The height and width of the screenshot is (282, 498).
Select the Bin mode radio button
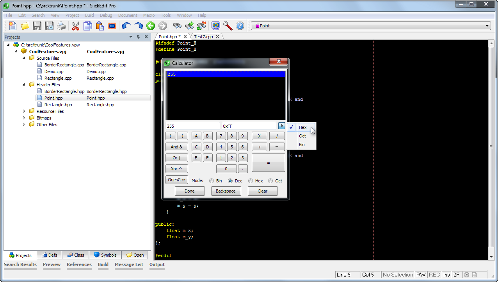coord(212,181)
